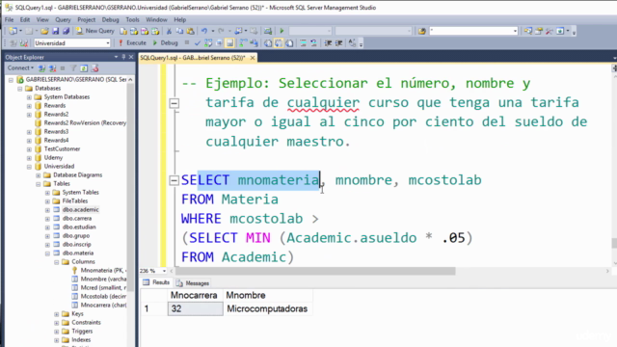Click the Undo arrow icon
This screenshot has height=347, width=617.
tap(203, 31)
